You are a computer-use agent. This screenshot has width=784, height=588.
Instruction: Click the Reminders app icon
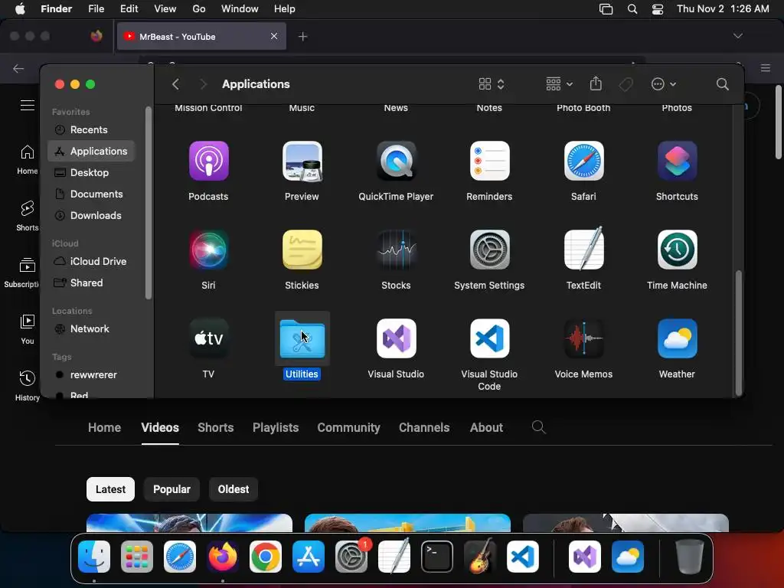click(489, 161)
